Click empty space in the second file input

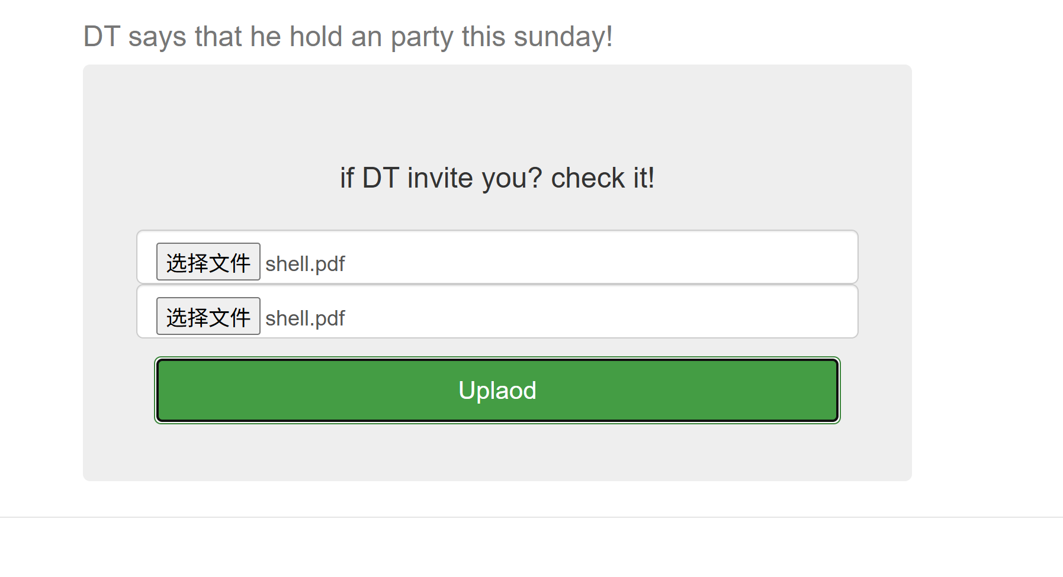[592, 312]
